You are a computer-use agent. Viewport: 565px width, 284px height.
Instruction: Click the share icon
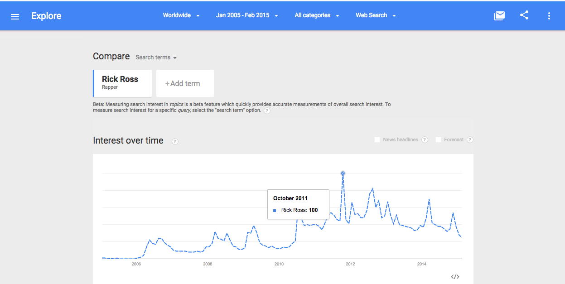coord(524,15)
